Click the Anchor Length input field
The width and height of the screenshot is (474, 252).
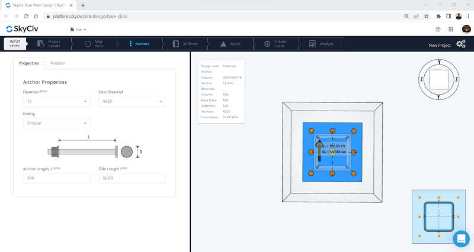click(x=56, y=178)
